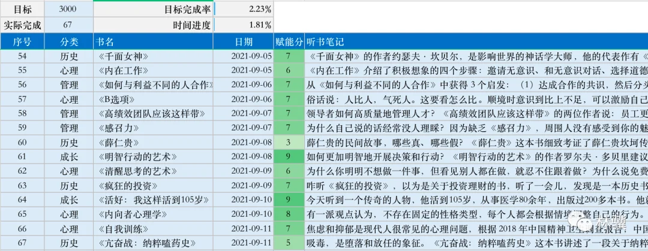Click the 序号 column header

[x=22, y=42]
